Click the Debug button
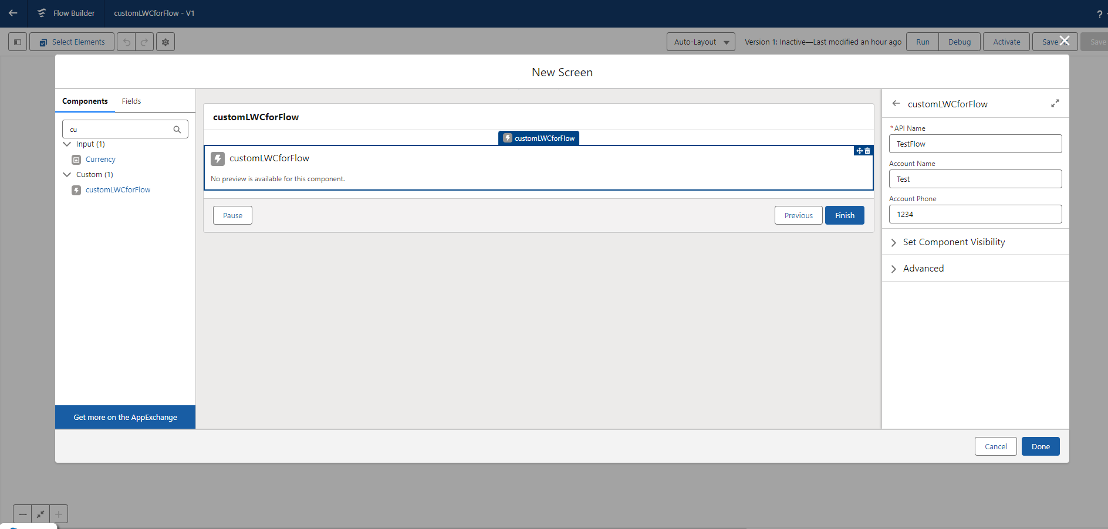Screen dimensions: 1108x529 coord(960,42)
